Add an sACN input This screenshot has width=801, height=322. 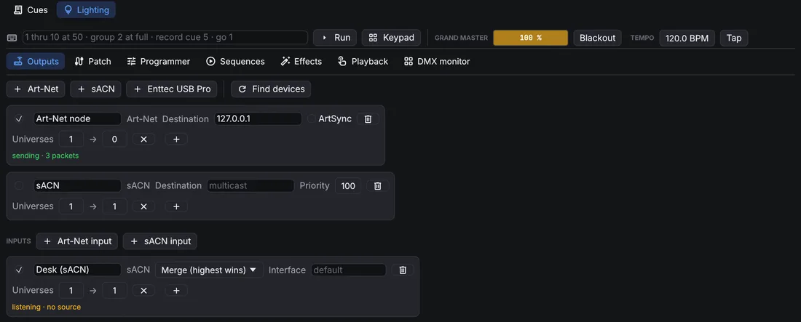coord(160,241)
